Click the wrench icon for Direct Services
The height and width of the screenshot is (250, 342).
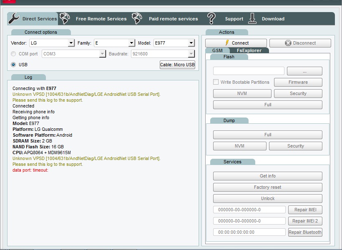pyautogui.click(x=14, y=18)
